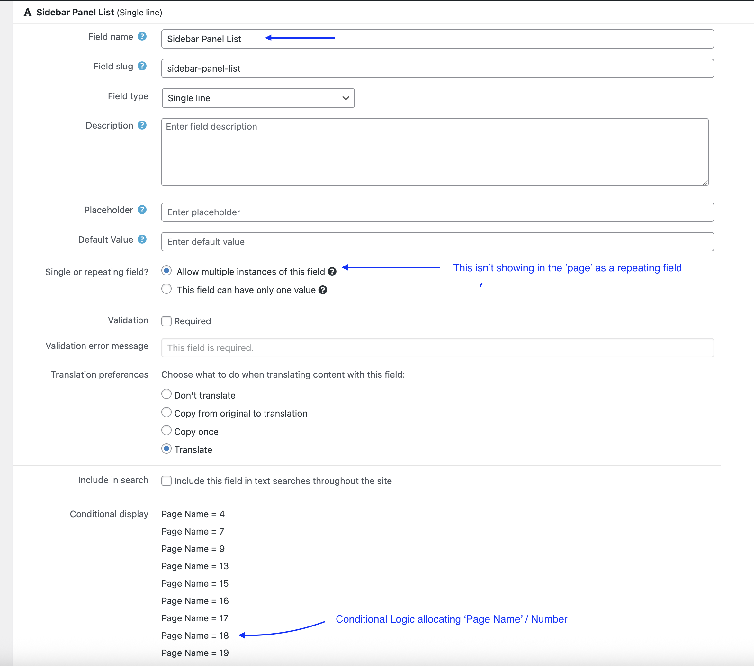Click the Translation preferences label
Viewport: 754px width, 666px height.
pos(100,374)
